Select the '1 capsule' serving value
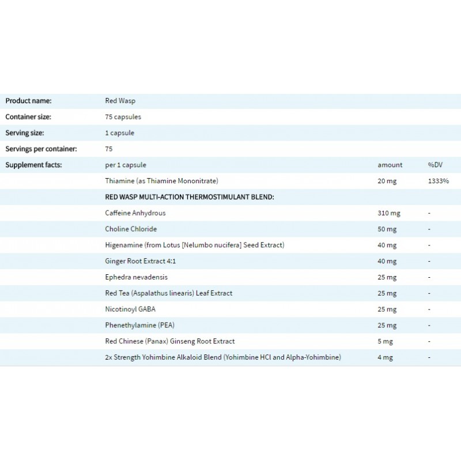 120,133
